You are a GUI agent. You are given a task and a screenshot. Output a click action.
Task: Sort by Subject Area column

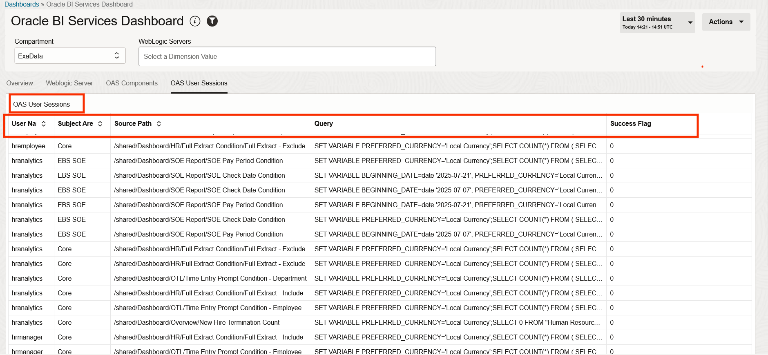click(x=100, y=124)
